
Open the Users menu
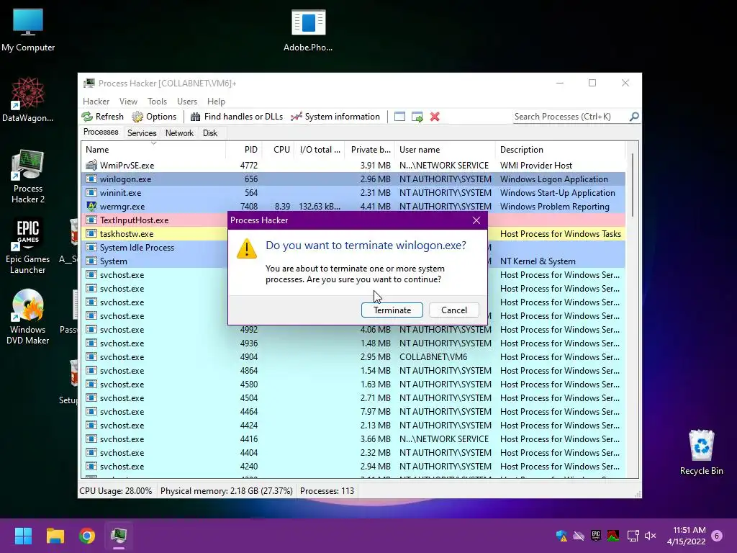pyautogui.click(x=187, y=102)
